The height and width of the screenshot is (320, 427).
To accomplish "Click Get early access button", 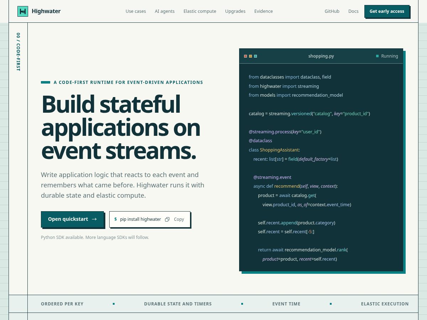I will pos(387,11).
